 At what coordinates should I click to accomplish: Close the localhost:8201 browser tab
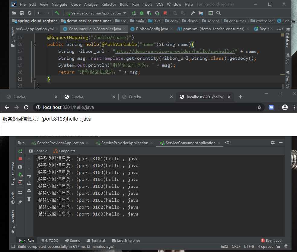229,97
